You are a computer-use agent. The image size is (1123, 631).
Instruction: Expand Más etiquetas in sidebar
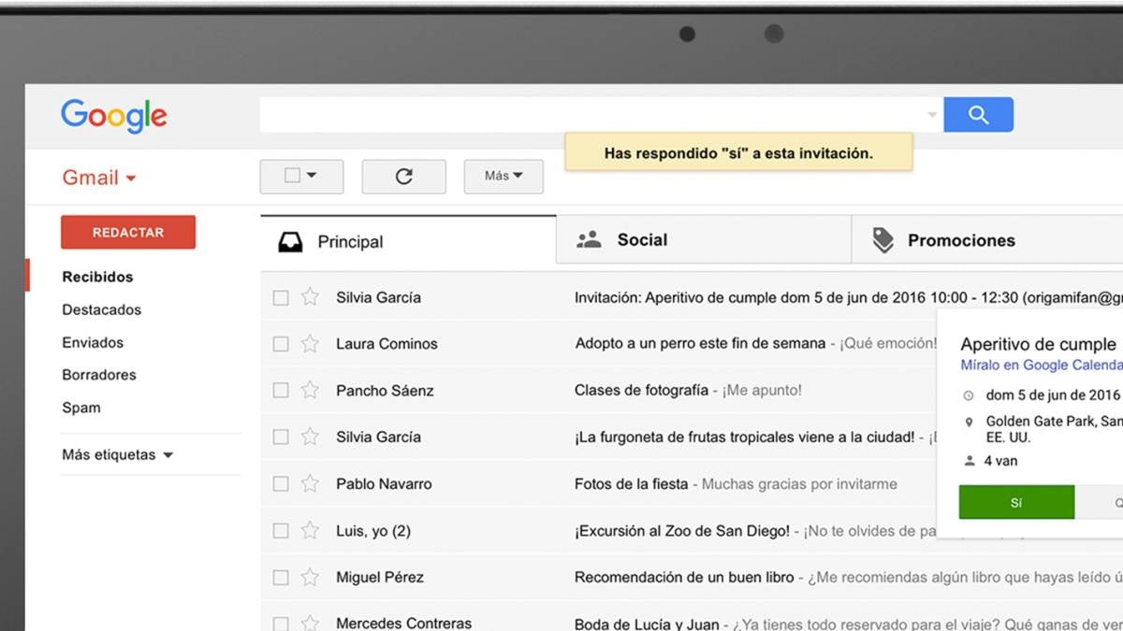pyautogui.click(x=117, y=455)
